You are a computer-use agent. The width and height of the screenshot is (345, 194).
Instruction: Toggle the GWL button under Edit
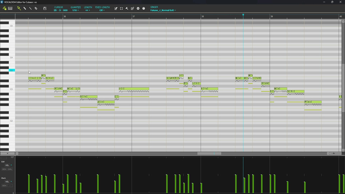tap(10, 169)
